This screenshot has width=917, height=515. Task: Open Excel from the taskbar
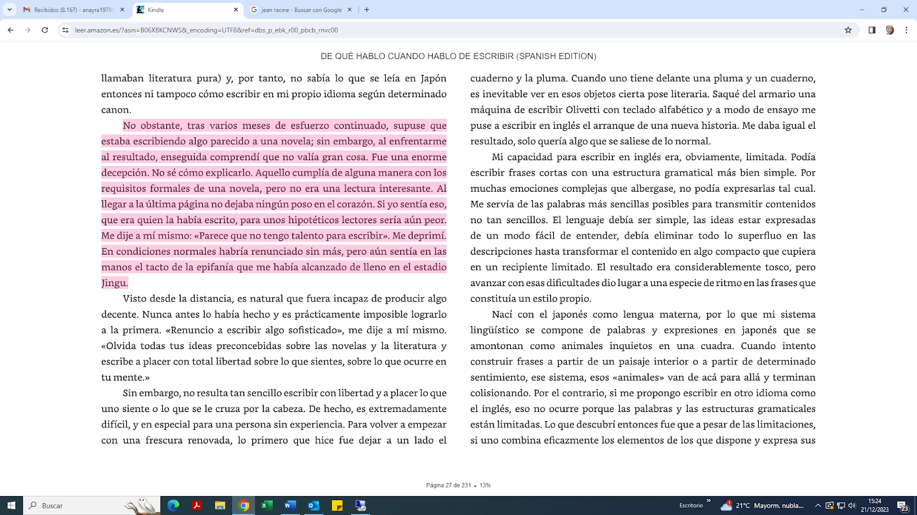click(267, 505)
